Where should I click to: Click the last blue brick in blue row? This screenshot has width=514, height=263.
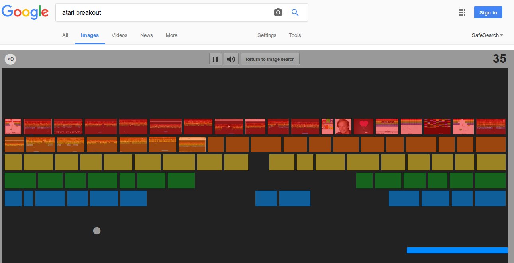[x=490, y=198]
